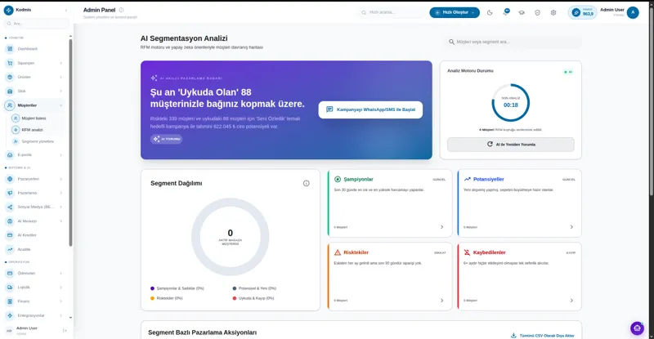Image resolution: width=654 pixels, height=339 pixels.
Task: Click the AI Yorumu pill button
Action: tap(167, 139)
